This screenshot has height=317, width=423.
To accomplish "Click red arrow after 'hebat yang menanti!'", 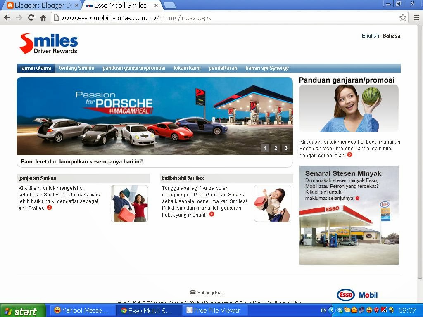I will tap(212, 214).
